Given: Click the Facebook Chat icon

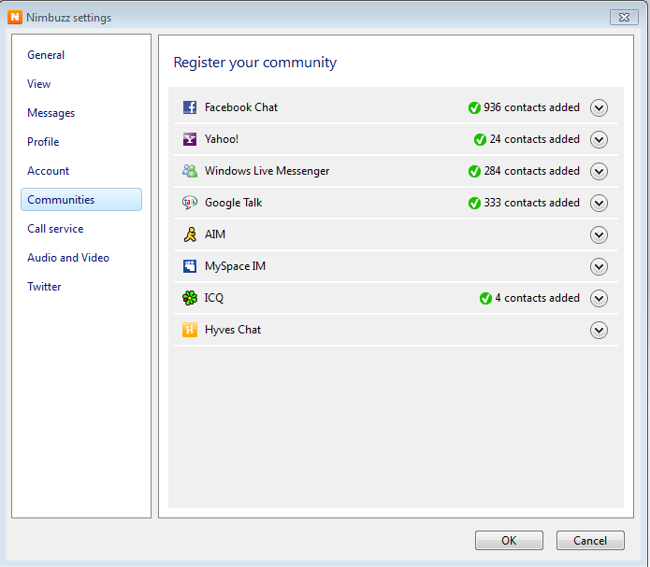Looking at the screenshot, I should point(190,107).
